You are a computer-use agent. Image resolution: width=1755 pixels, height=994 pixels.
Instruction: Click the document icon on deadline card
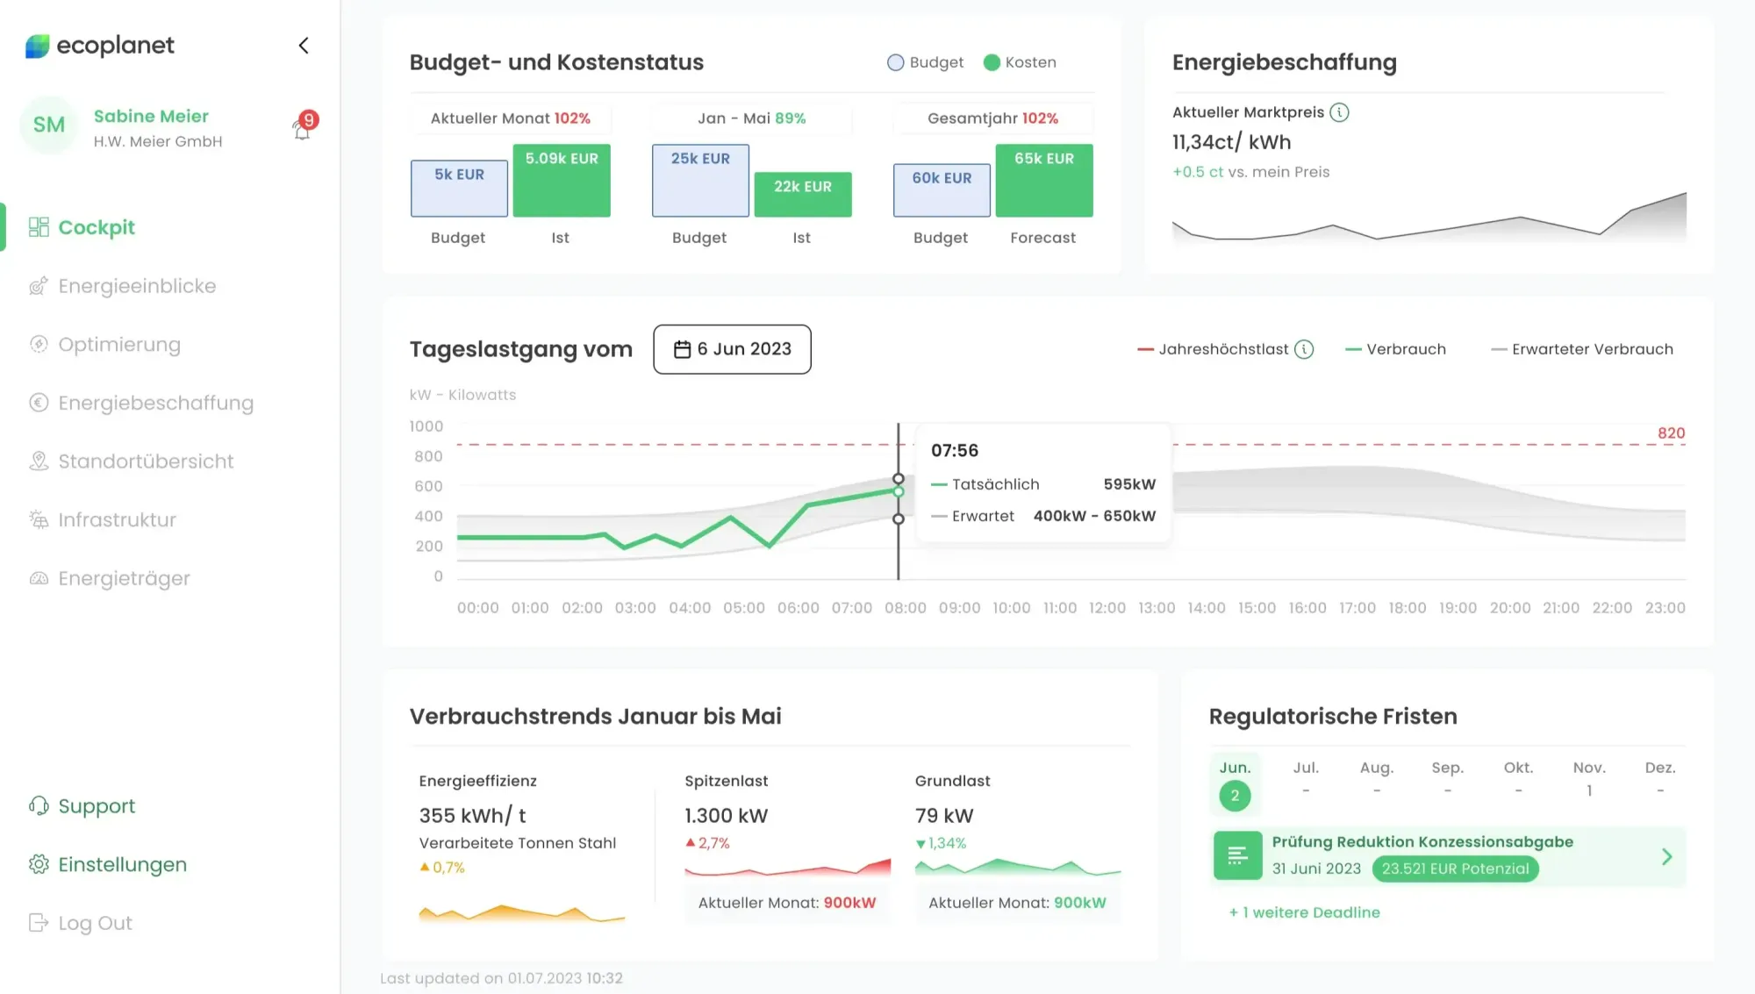coord(1238,855)
